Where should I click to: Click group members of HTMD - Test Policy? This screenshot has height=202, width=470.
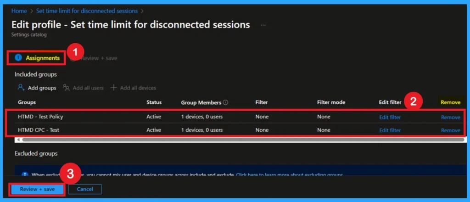tap(202, 117)
